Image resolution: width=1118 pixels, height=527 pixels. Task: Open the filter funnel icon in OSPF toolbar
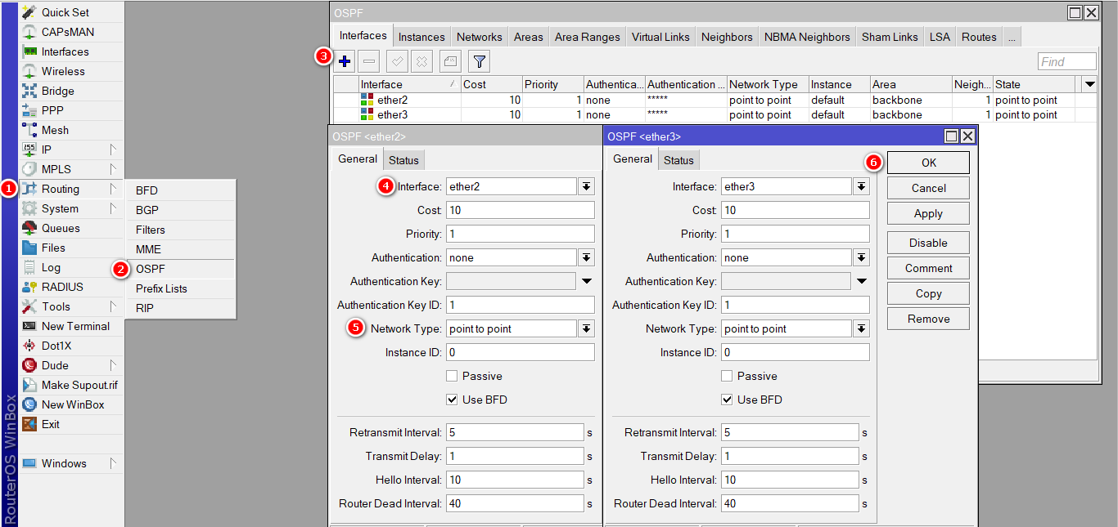coord(479,60)
